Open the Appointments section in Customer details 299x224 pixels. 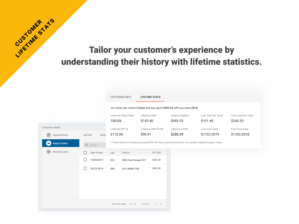(x=60, y=135)
